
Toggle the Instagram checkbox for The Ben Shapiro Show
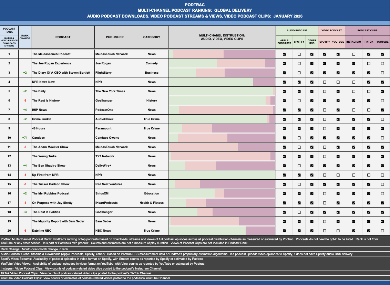coord(353,166)
